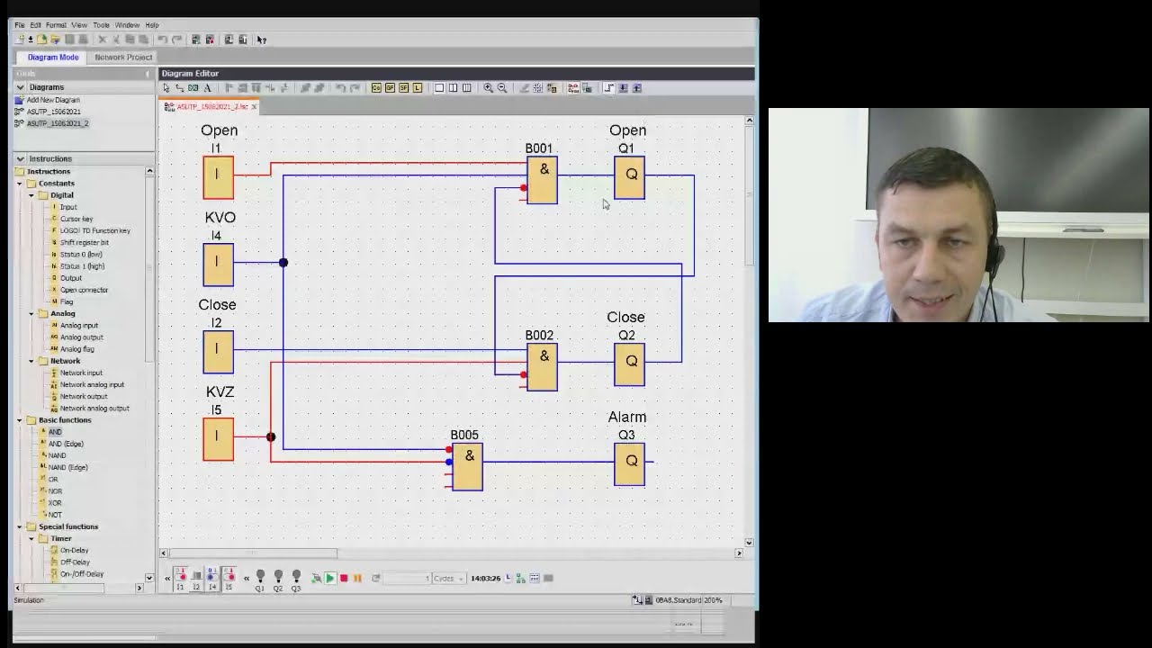1152x648 pixels.
Task: Collapse the Special functions folder
Action: (20, 526)
